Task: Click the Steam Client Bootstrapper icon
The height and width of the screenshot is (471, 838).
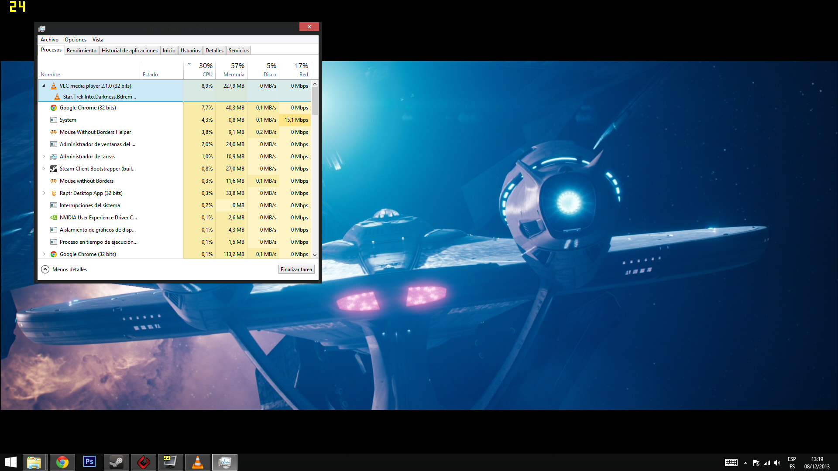Action: pyautogui.click(x=54, y=169)
